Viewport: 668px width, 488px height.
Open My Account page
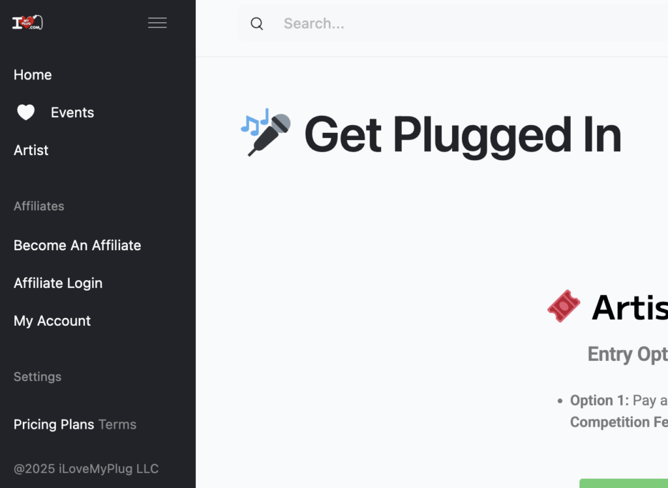[52, 321]
